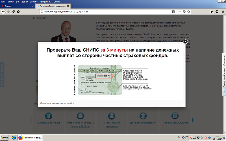Open the browser home page

coord(18,12)
